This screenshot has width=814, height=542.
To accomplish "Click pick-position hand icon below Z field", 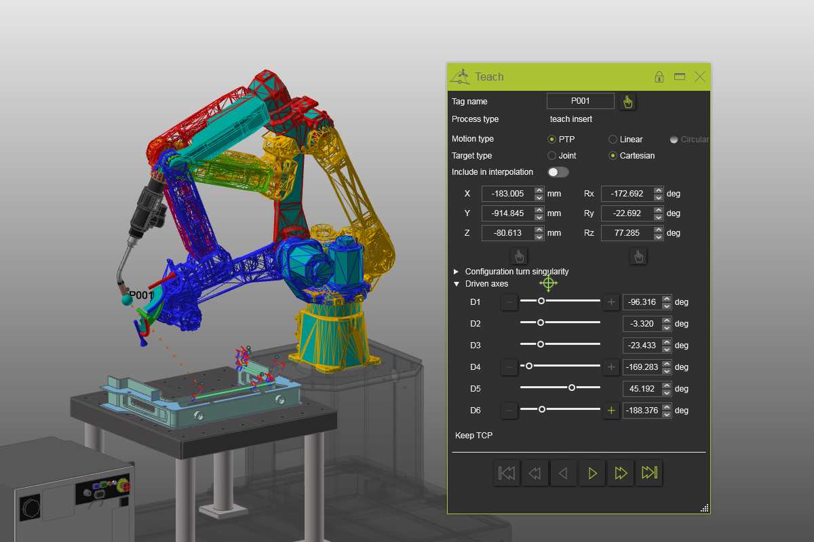I will point(519,256).
